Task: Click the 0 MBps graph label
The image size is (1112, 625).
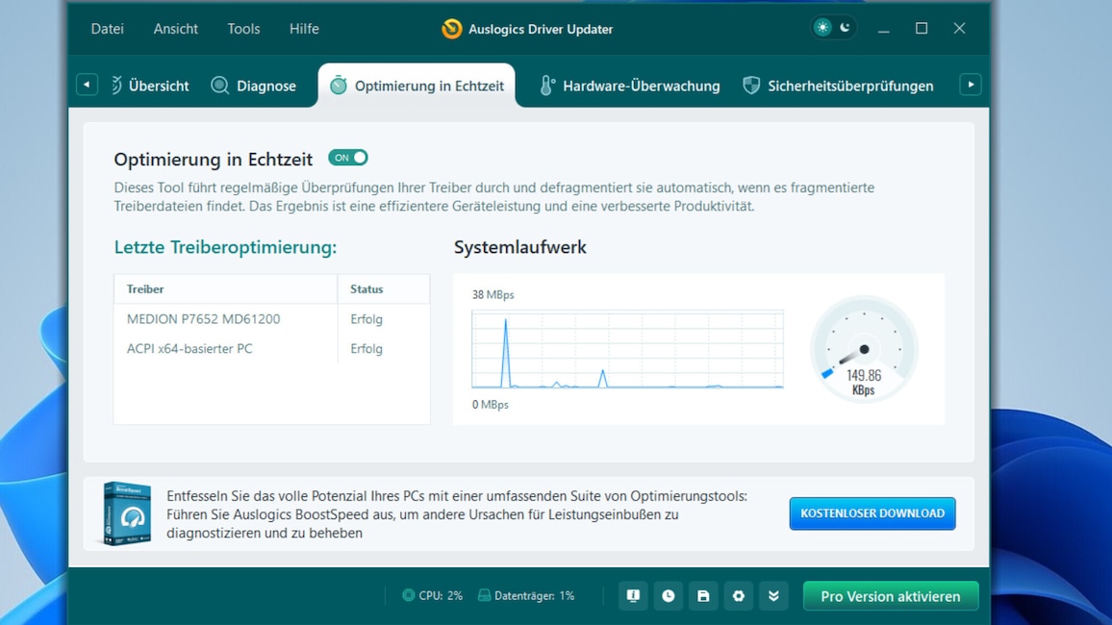Action: tap(490, 405)
